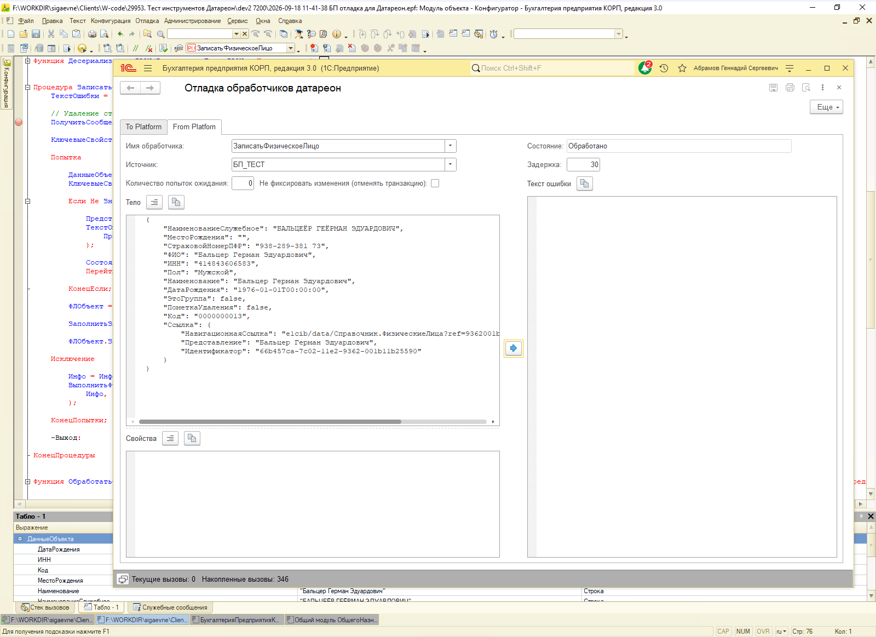
Task: Navigate back with the left arrow
Action: pyautogui.click(x=130, y=88)
